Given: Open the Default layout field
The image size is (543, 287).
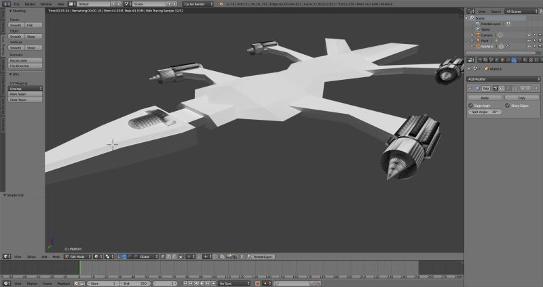Looking at the screenshot, I should [94, 4].
